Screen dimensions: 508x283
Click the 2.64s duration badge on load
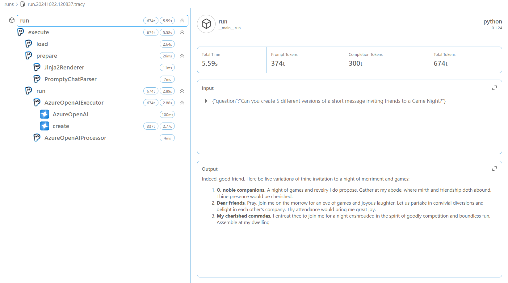click(x=167, y=44)
